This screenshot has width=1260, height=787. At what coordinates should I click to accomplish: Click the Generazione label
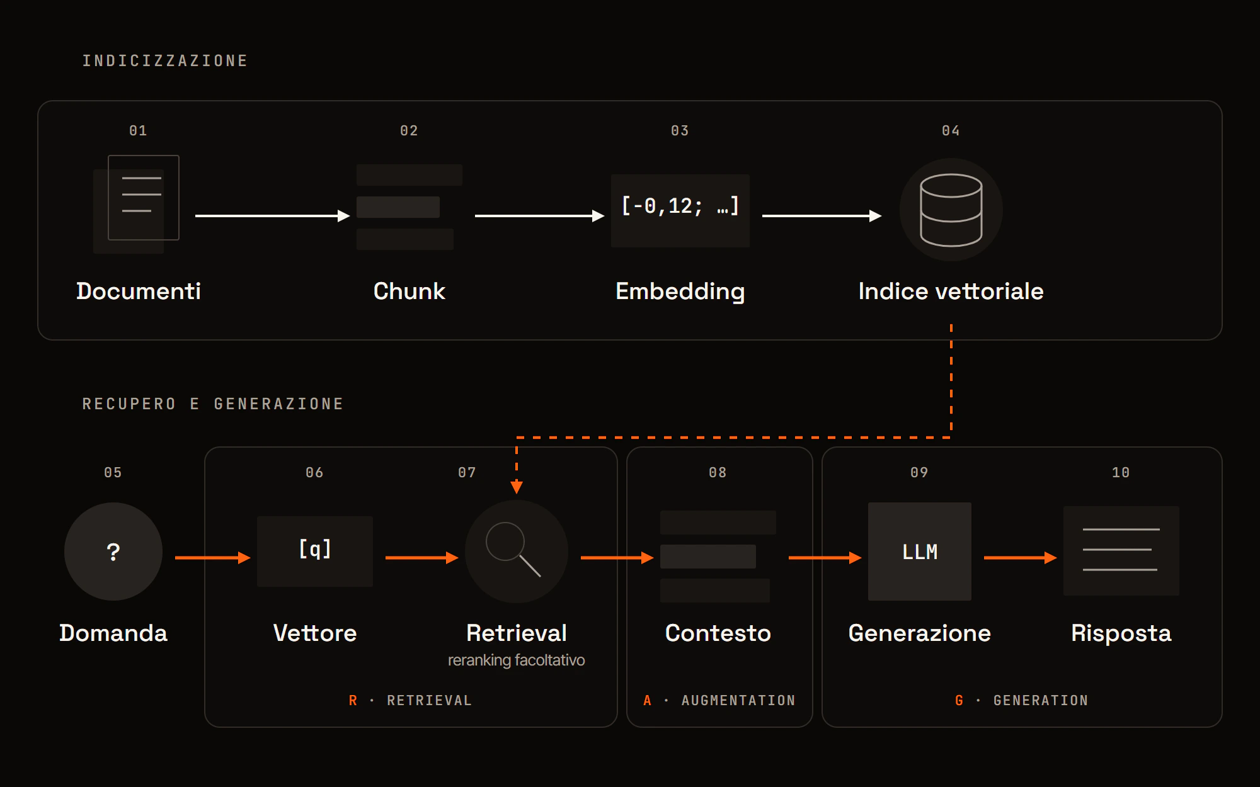920,633
